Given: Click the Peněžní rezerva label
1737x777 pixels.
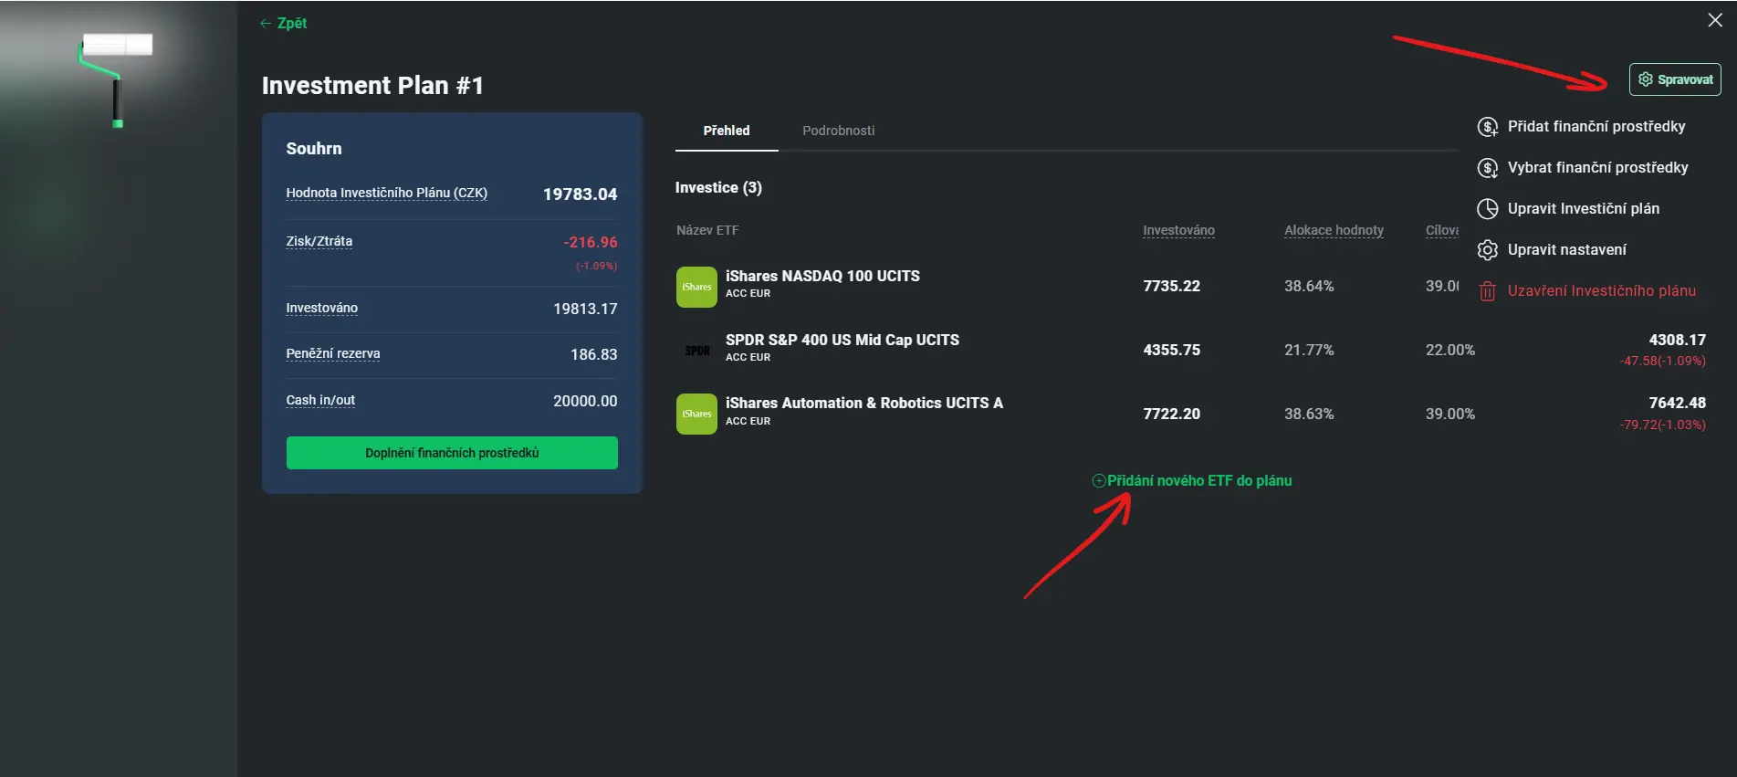Looking at the screenshot, I should point(333,353).
